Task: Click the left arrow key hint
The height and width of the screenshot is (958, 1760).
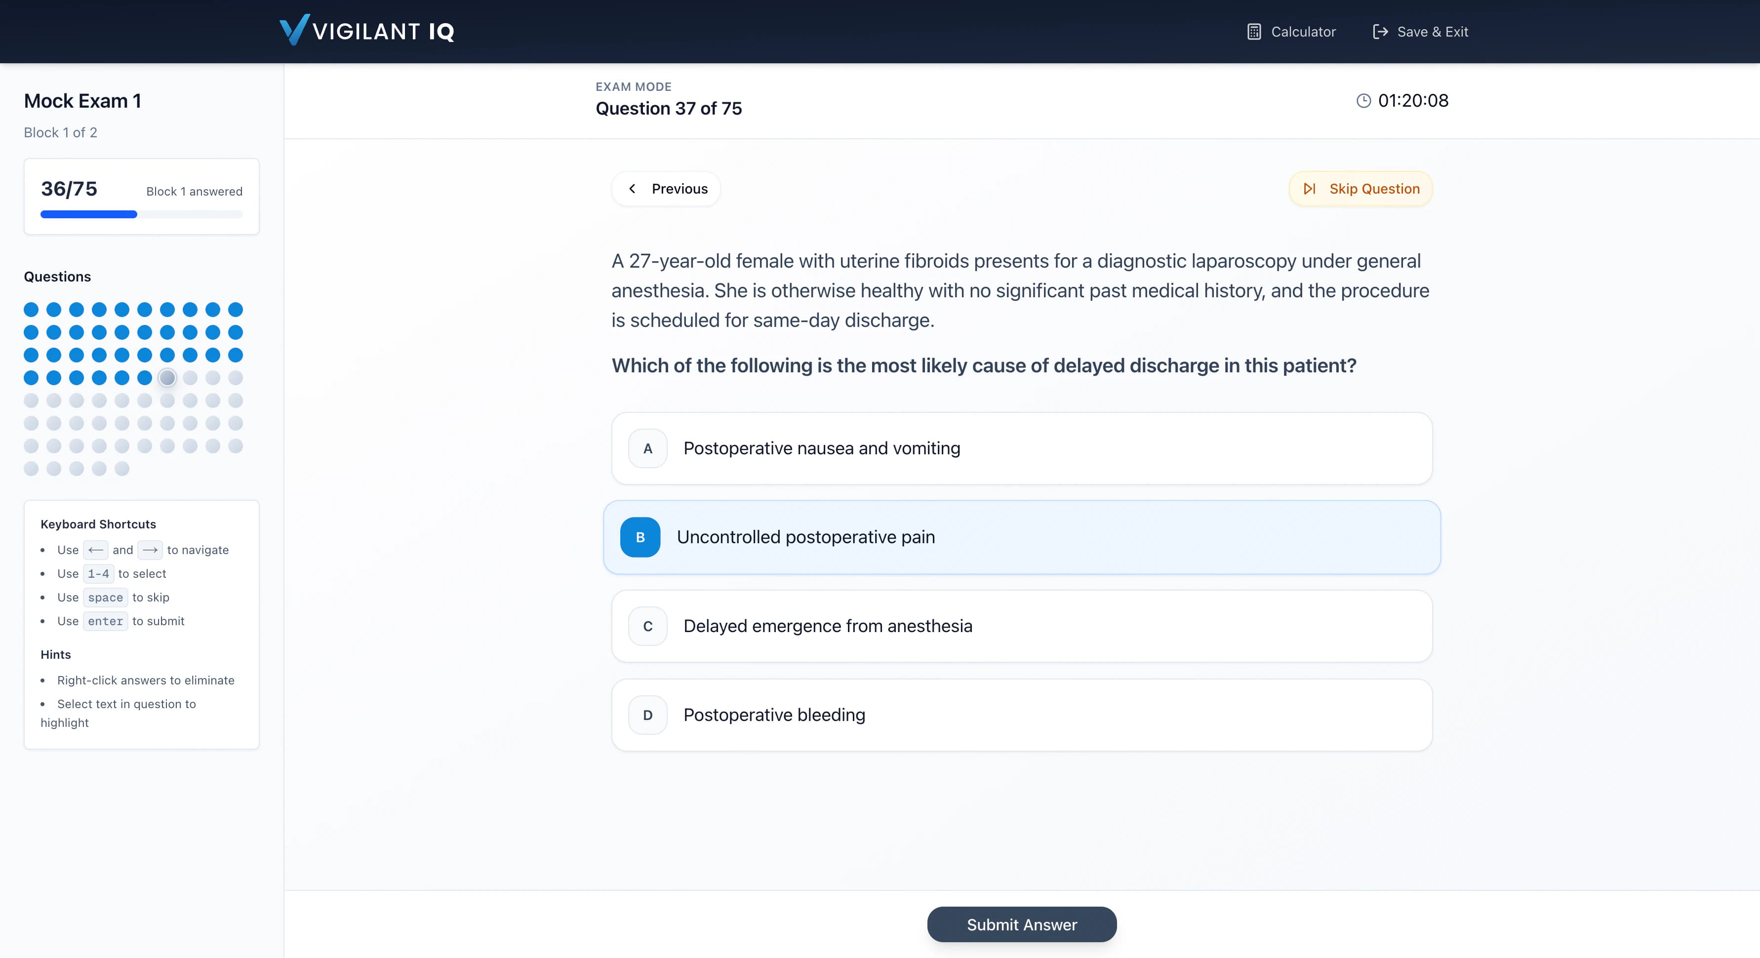Action: [96, 550]
